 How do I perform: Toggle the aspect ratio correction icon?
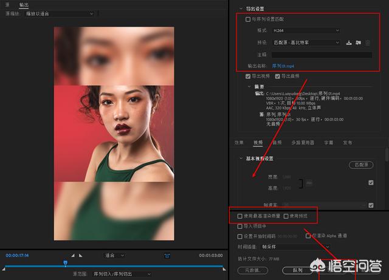167,256
